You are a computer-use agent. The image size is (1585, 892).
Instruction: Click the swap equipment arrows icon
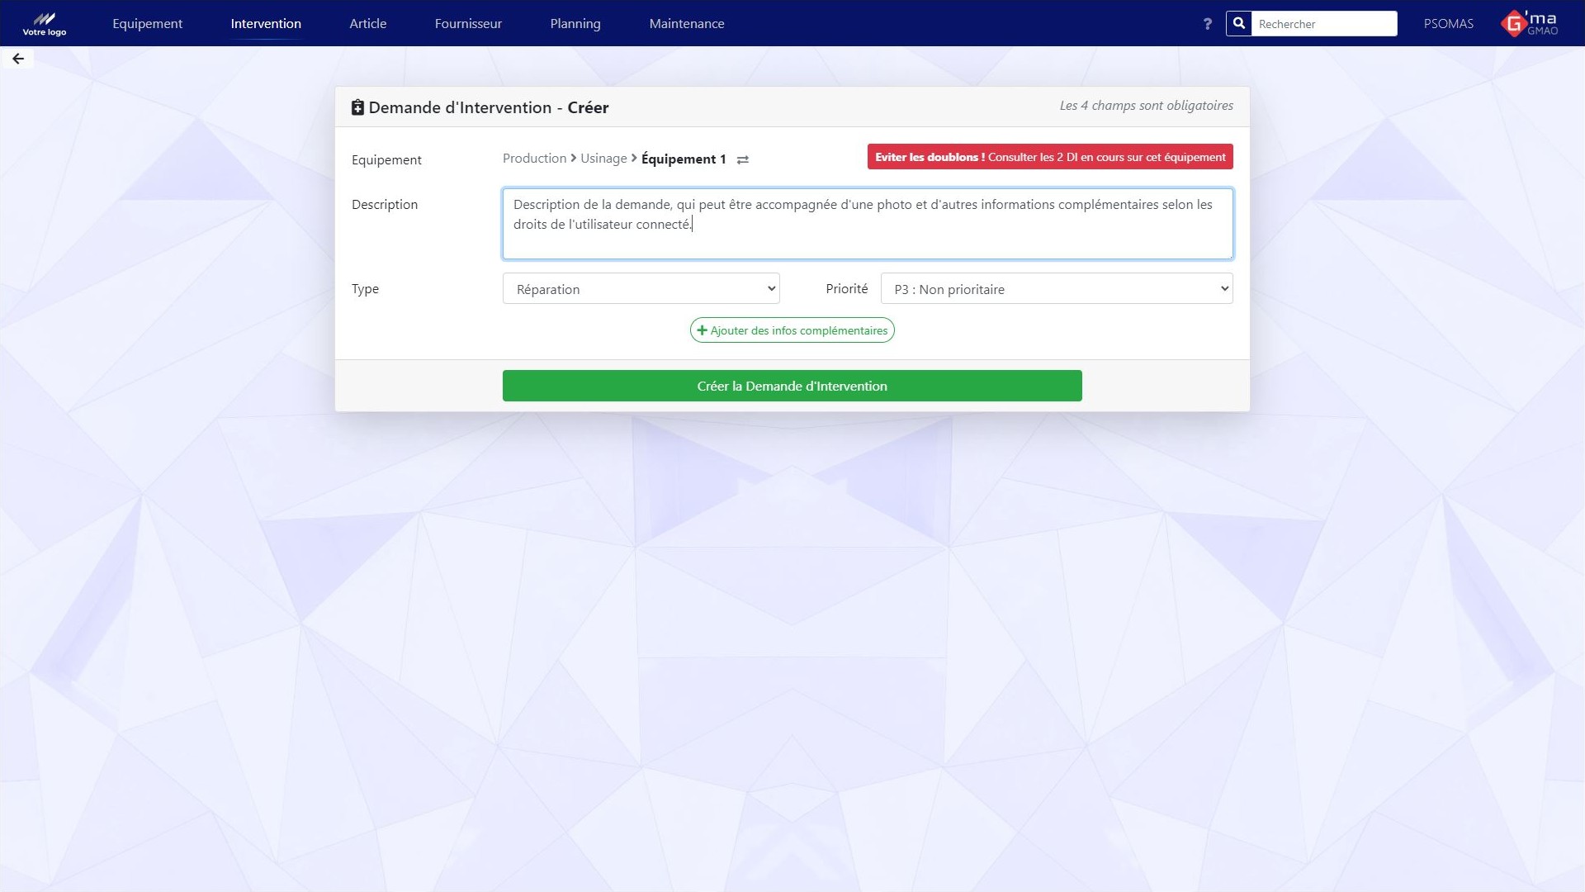pos(742,159)
